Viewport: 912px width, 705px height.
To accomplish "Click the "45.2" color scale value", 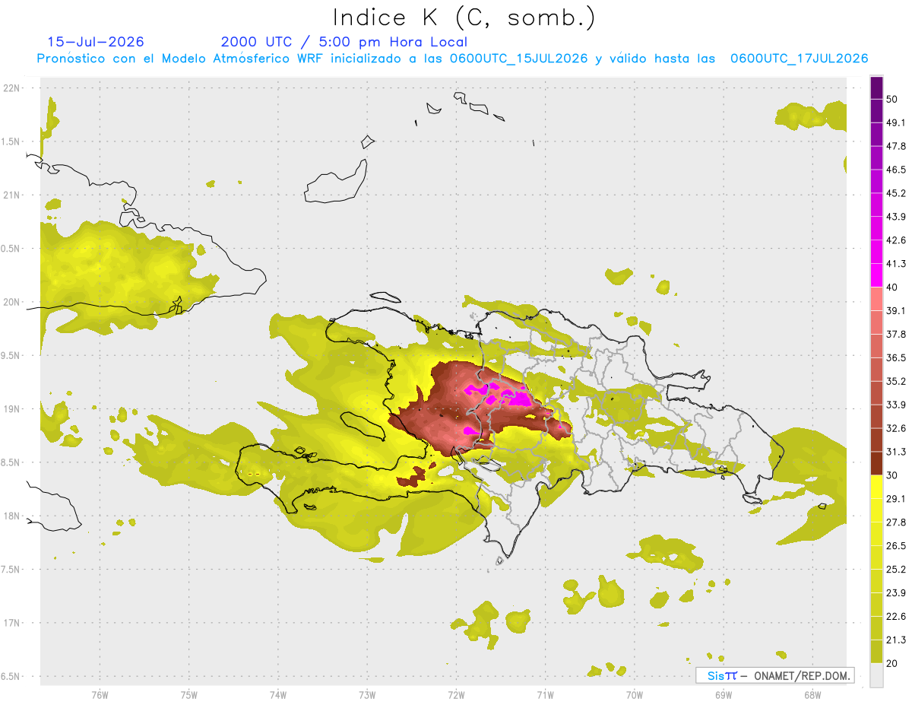I will pos(895,193).
